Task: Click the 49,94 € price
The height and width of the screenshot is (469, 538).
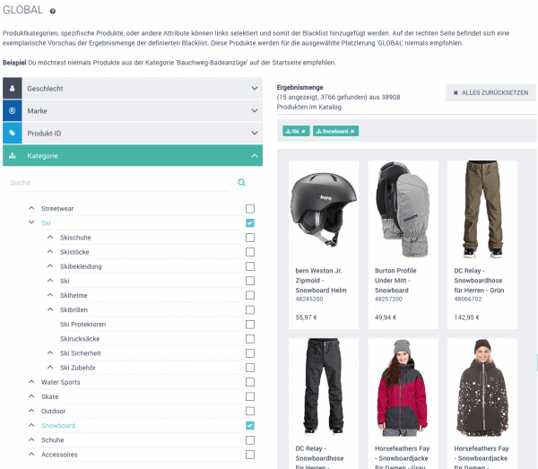Action: pos(386,317)
